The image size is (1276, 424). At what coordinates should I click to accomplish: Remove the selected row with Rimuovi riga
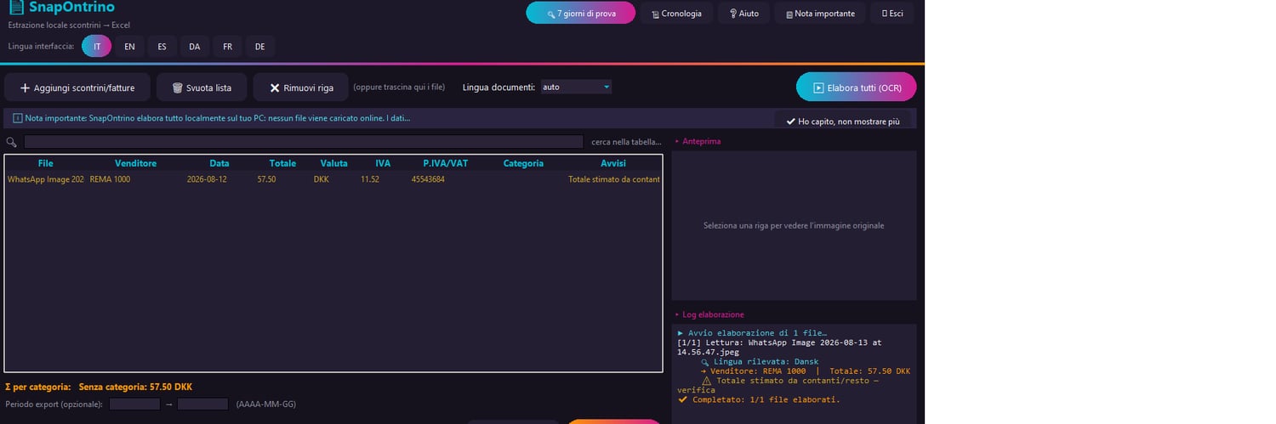[x=301, y=88]
